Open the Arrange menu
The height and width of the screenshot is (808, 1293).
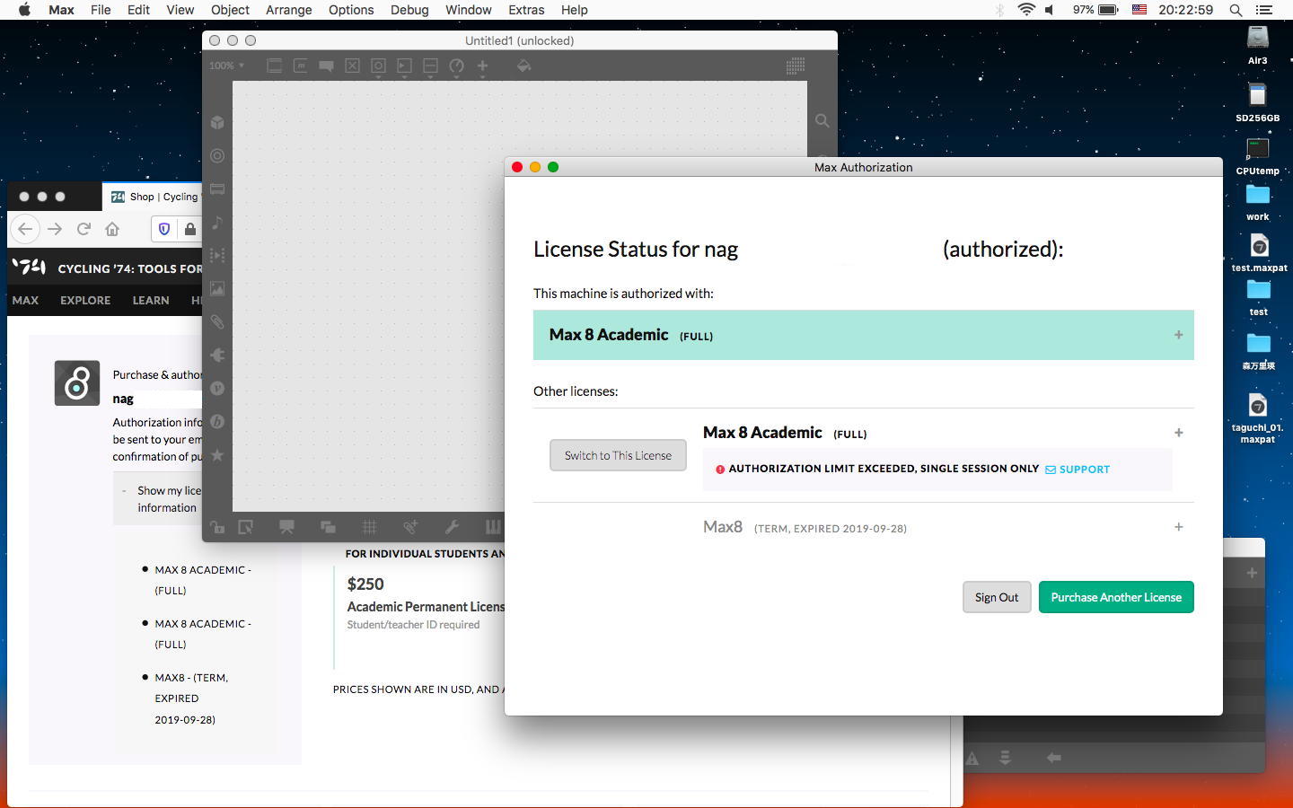coord(289,10)
